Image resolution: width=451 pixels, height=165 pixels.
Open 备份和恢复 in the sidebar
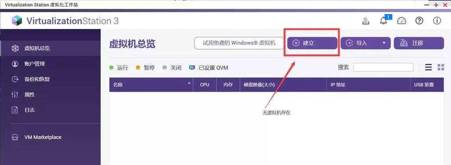click(50, 79)
